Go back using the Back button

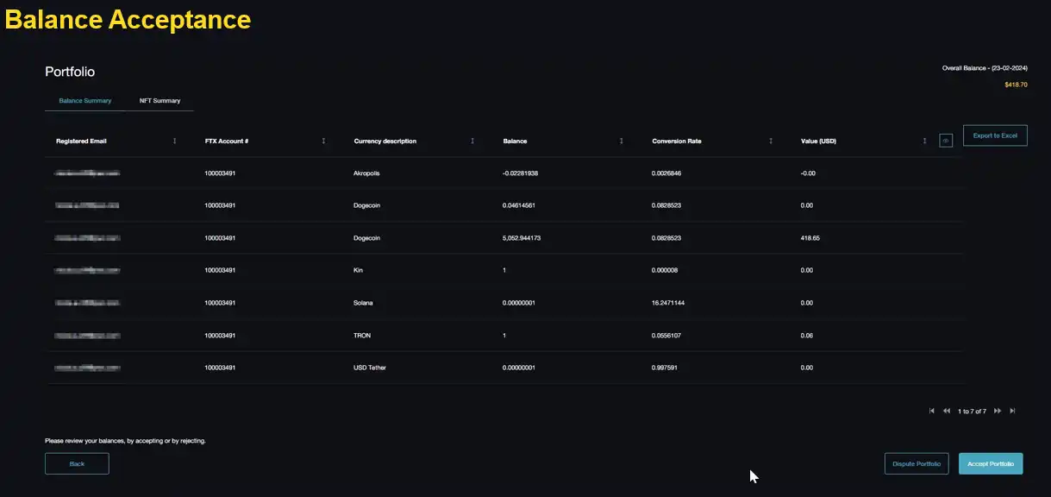(x=77, y=463)
